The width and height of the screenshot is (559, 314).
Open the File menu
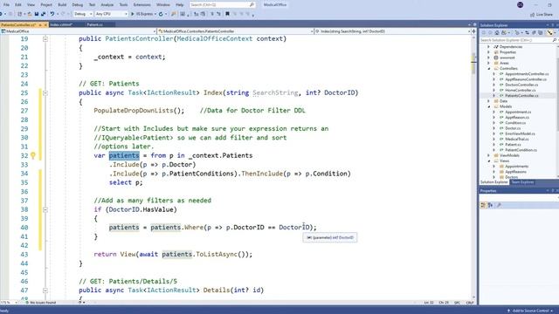[6, 5]
